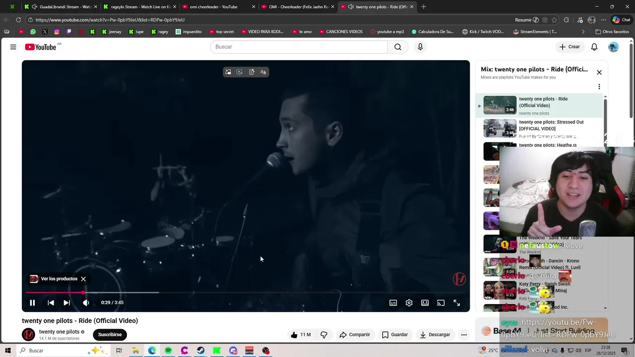Image resolution: width=635 pixels, height=357 pixels.
Task: Toggle subtitles/captions on the player
Action: point(393,303)
